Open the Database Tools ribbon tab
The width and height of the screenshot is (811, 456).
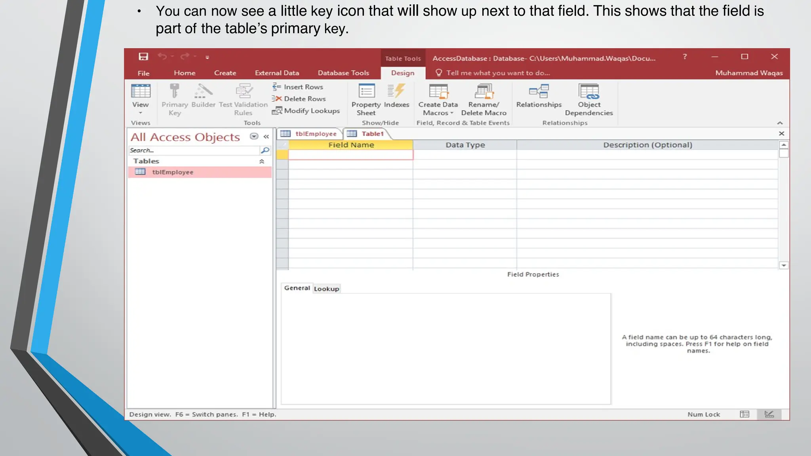pyautogui.click(x=343, y=73)
